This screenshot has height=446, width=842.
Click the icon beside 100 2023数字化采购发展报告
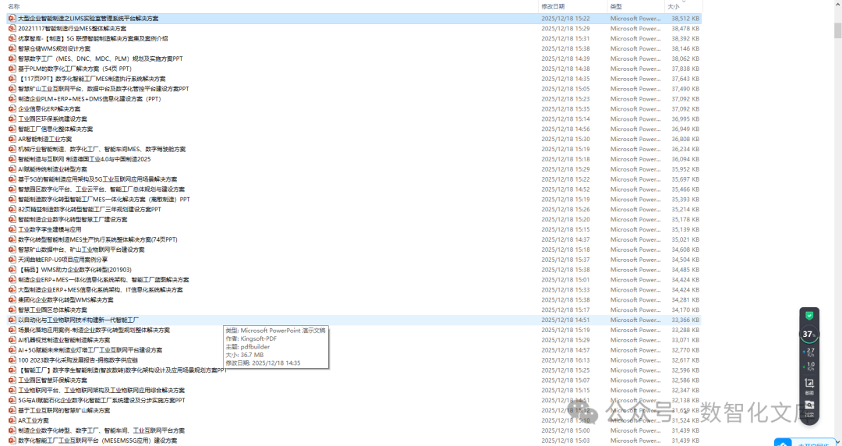click(12, 360)
